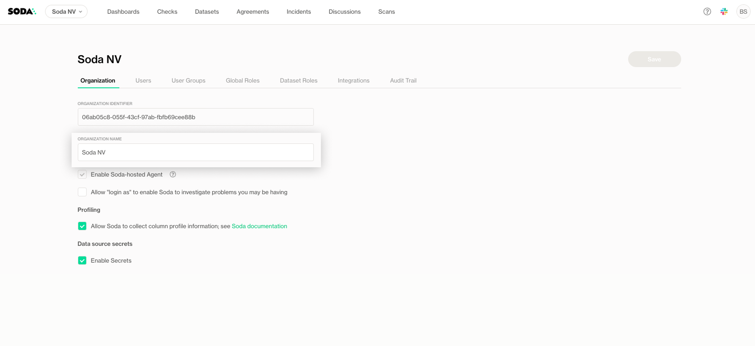Disable the Enable Secrets checkbox
Screen dimensions: 755x346
click(82, 260)
